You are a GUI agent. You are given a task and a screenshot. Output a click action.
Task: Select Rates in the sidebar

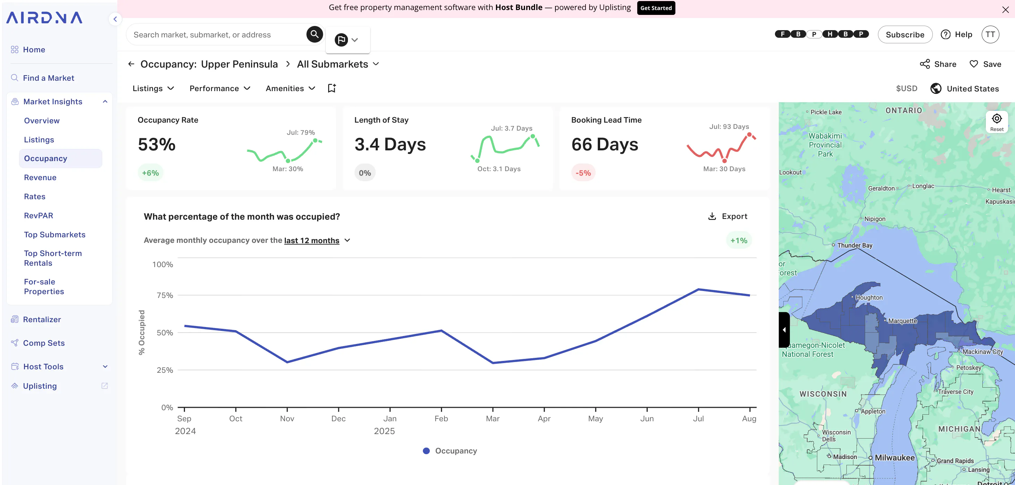(35, 197)
